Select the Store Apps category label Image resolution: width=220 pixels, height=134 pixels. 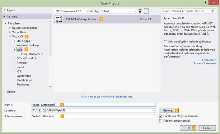(23, 41)
